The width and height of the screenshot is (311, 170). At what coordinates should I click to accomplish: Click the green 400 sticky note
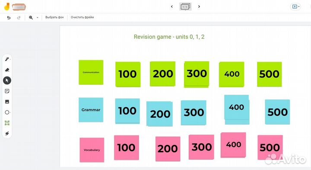coord(232,74)
